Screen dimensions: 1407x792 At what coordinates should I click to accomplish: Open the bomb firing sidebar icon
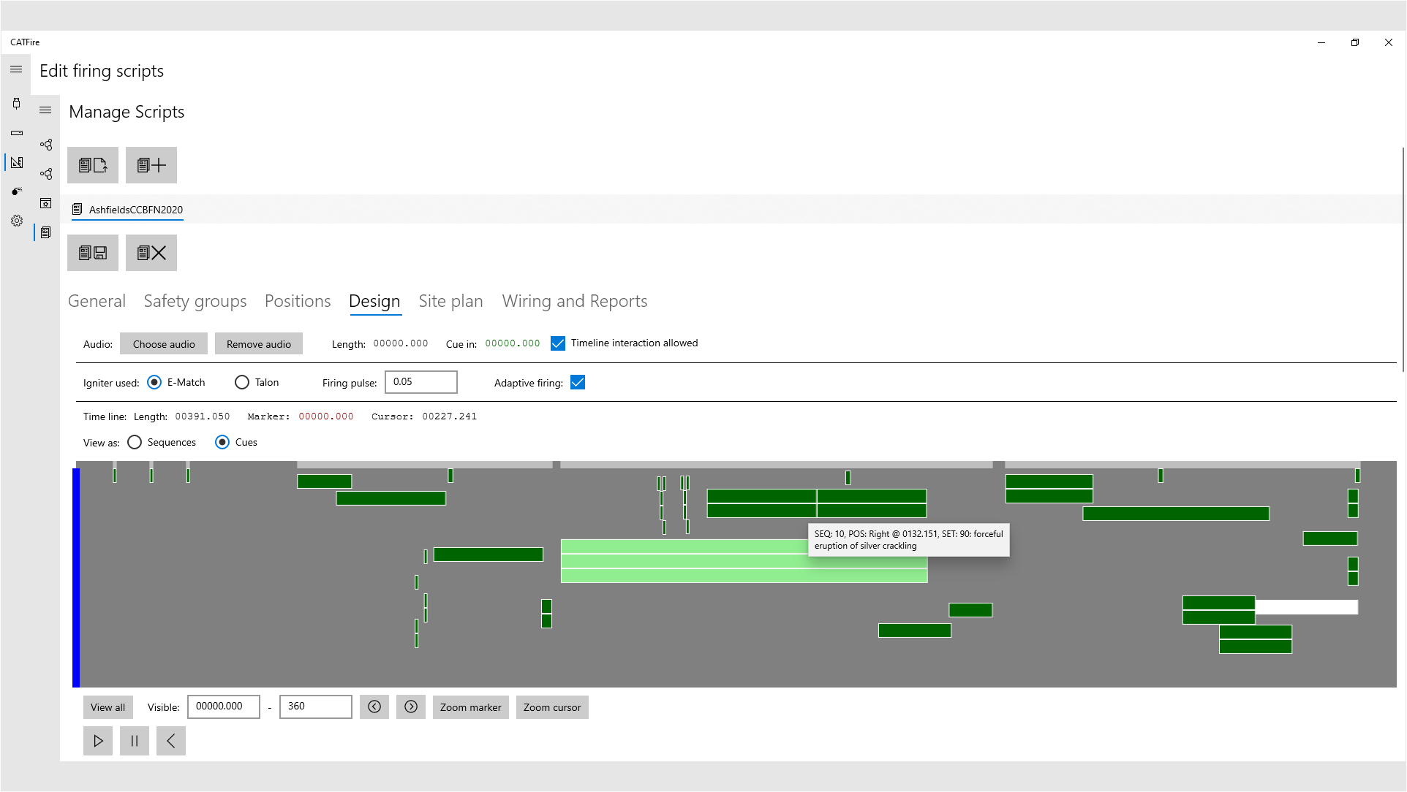tap(16, 191)
